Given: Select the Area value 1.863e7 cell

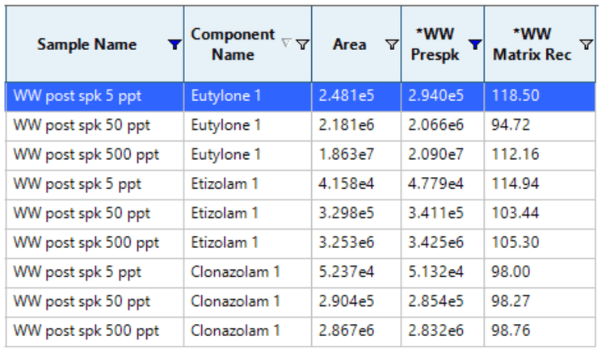Looking at the screenshot, I should (x=346, y=154).
